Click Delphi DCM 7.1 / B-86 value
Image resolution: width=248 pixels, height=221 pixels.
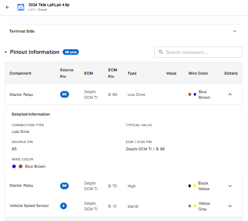coord(145,149)
